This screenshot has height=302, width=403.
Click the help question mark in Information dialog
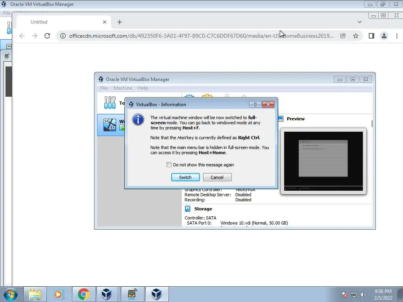[255, 104]
